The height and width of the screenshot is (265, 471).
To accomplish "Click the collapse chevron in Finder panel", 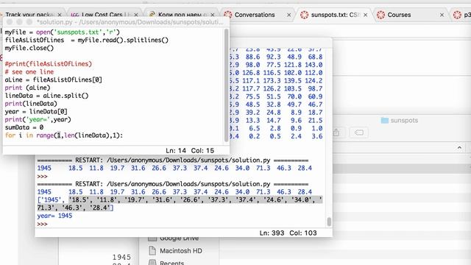I will tap(459, 147).
